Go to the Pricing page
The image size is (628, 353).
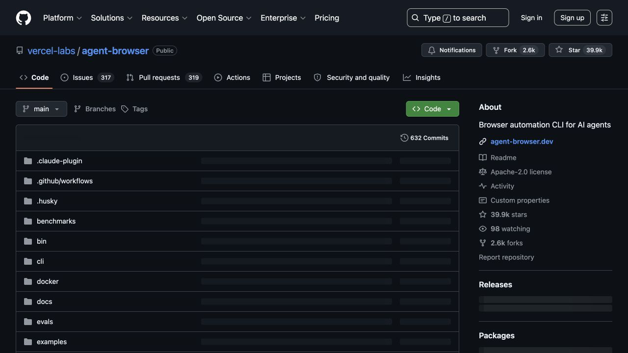327,18
